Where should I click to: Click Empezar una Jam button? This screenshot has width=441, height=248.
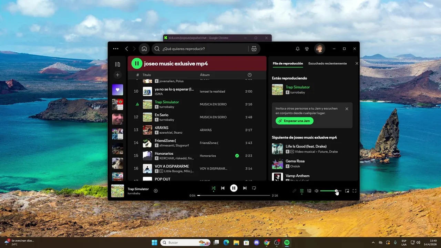point(295,121)
